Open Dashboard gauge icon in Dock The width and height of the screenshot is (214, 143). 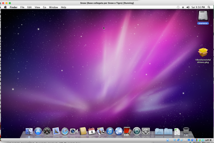pos(47,131)
